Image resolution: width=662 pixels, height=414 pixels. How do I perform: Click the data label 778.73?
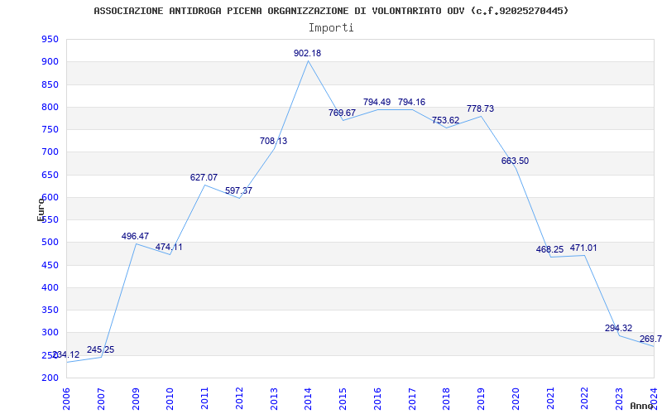[x=480, y=108]
